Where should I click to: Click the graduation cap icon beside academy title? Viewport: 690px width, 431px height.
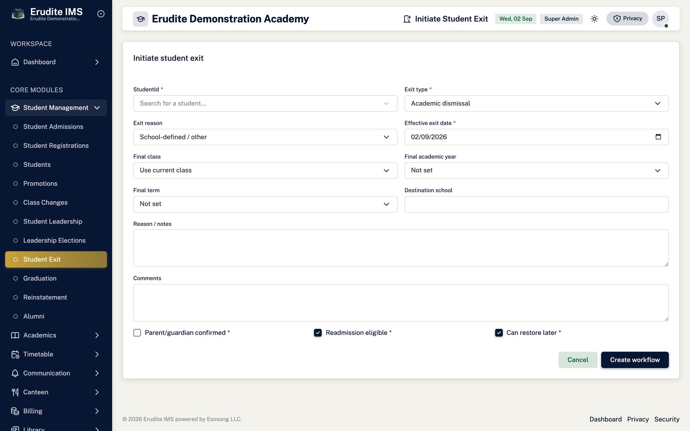[x=141, y=19]
